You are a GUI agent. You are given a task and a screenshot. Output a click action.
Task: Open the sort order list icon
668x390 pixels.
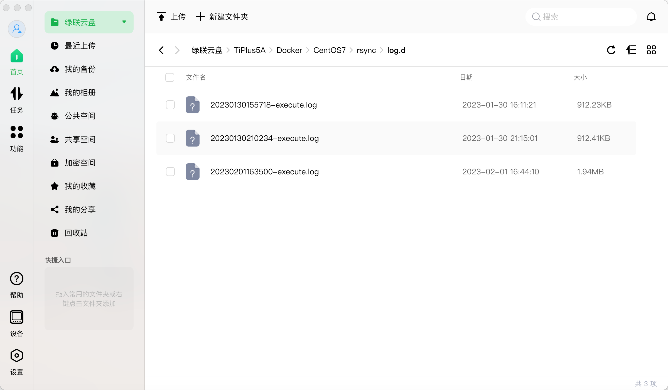631,50
